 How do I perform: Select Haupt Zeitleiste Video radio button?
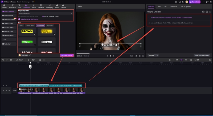pyautogui.click(x=43, y=16)
